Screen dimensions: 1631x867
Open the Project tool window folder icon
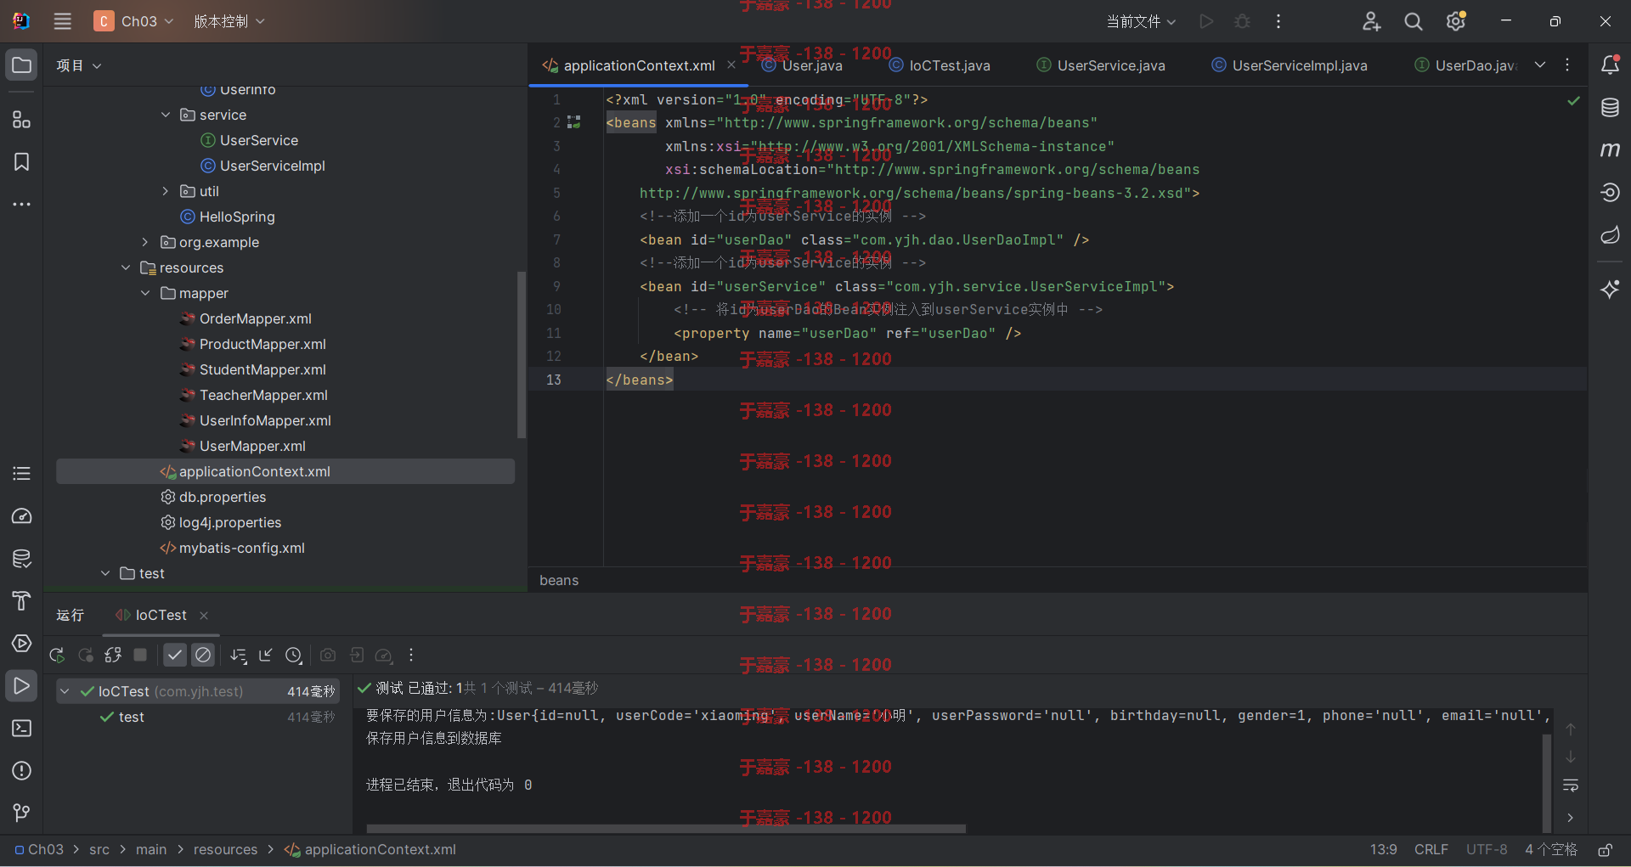(21, 65)
